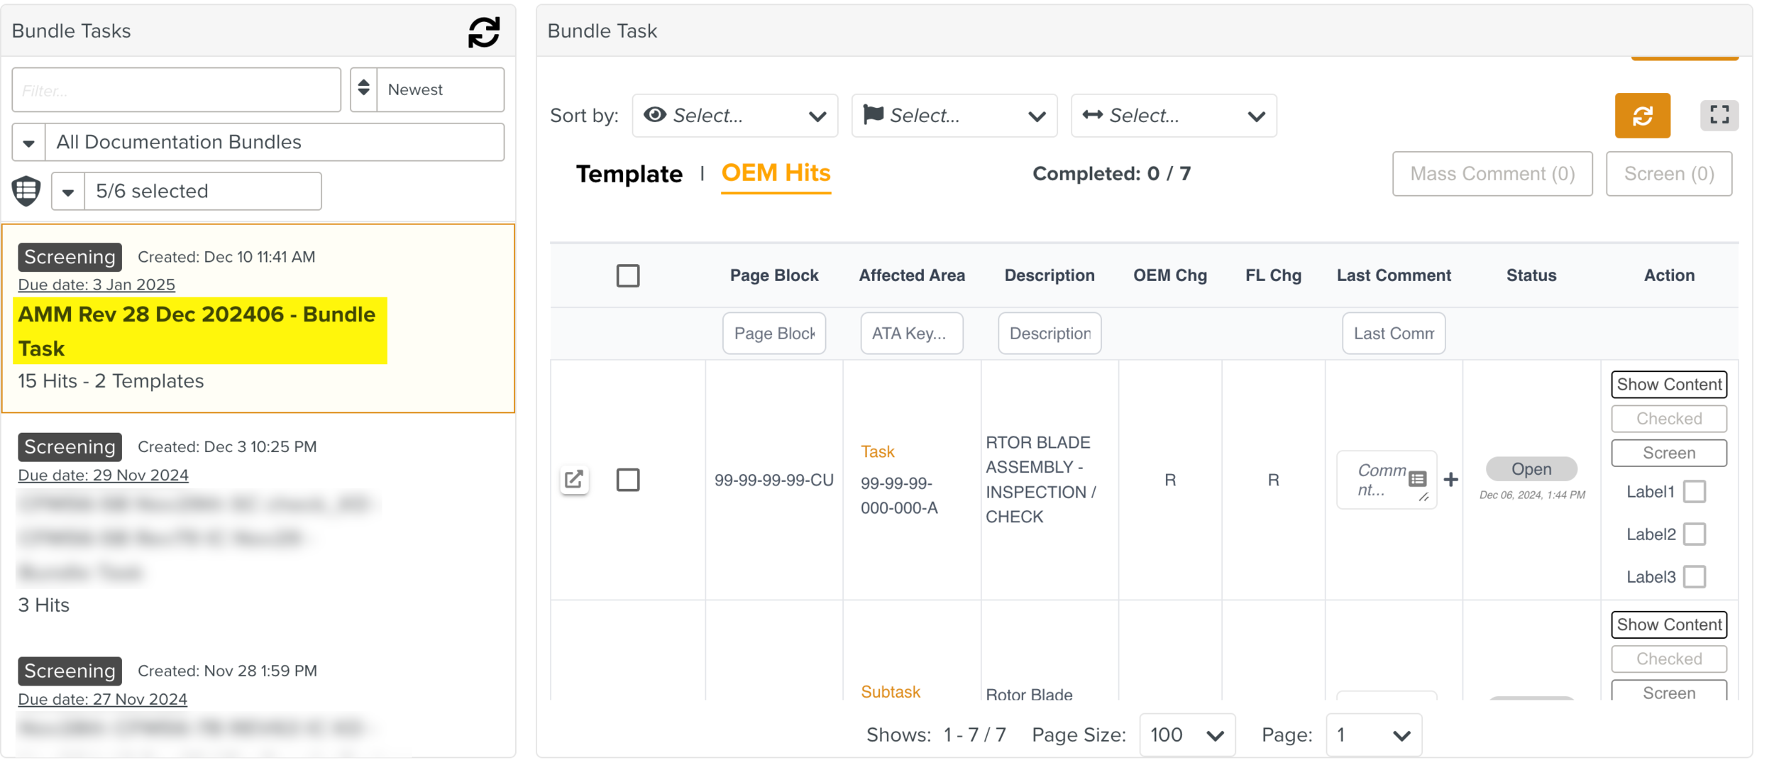
Task: Click Due date: 29 Nov 2024 link
Action: click(x=103, y=475)
